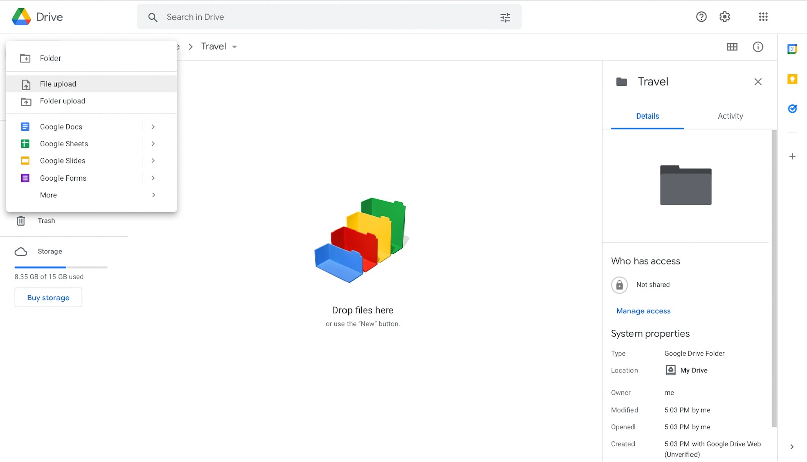Click breadcrumb separator chevron before Travel
Screen dimensions: 807x462
[191, 47]
